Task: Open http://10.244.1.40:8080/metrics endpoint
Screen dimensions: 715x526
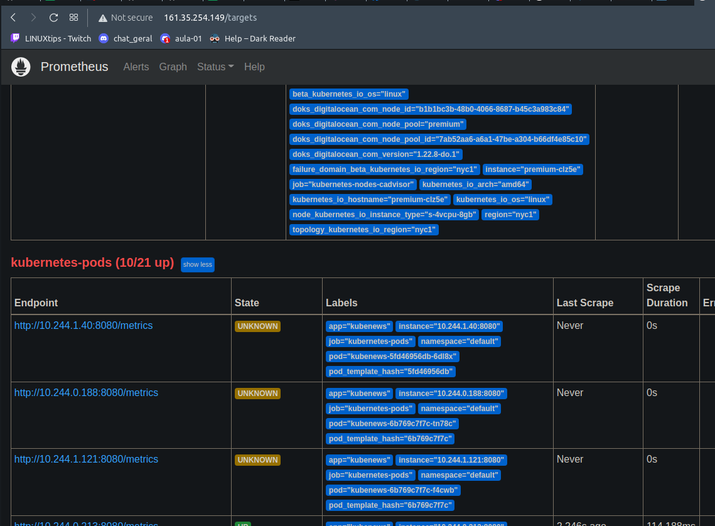Action: tap(83, 325)
